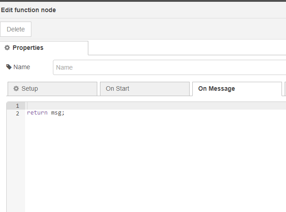Click the msg variable in the code
This screenshot has width=286, height=212.
point(56,113)
